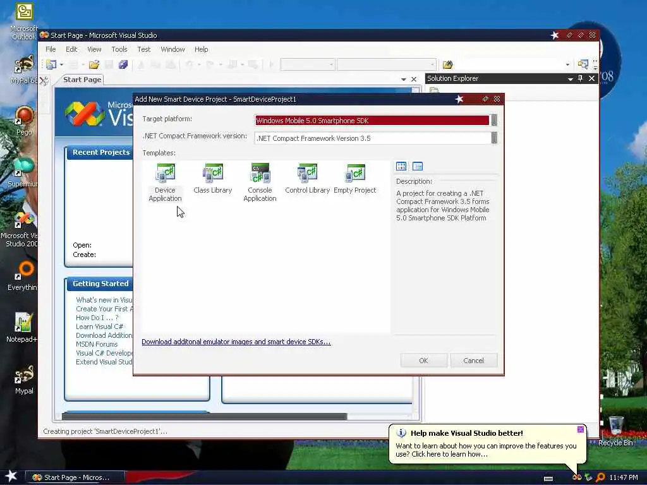The image size is (647, 485).
Task: Open the File menu
Action: [x=51, y=49]
